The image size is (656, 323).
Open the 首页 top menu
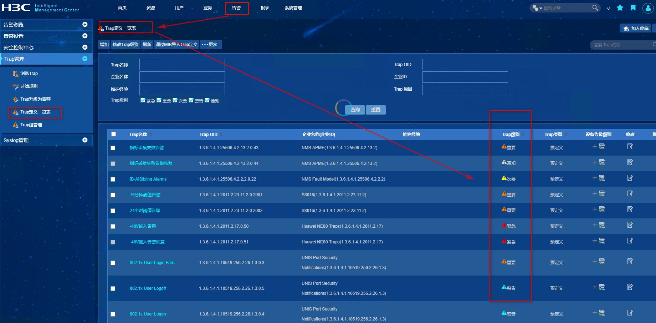122,8
